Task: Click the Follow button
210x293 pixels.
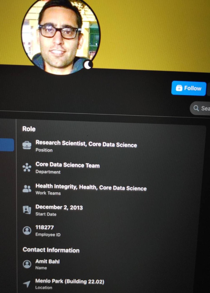Action: tap(189, 88)
